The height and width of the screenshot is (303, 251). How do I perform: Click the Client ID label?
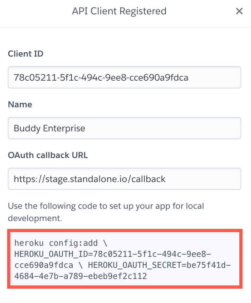[25, 54]
